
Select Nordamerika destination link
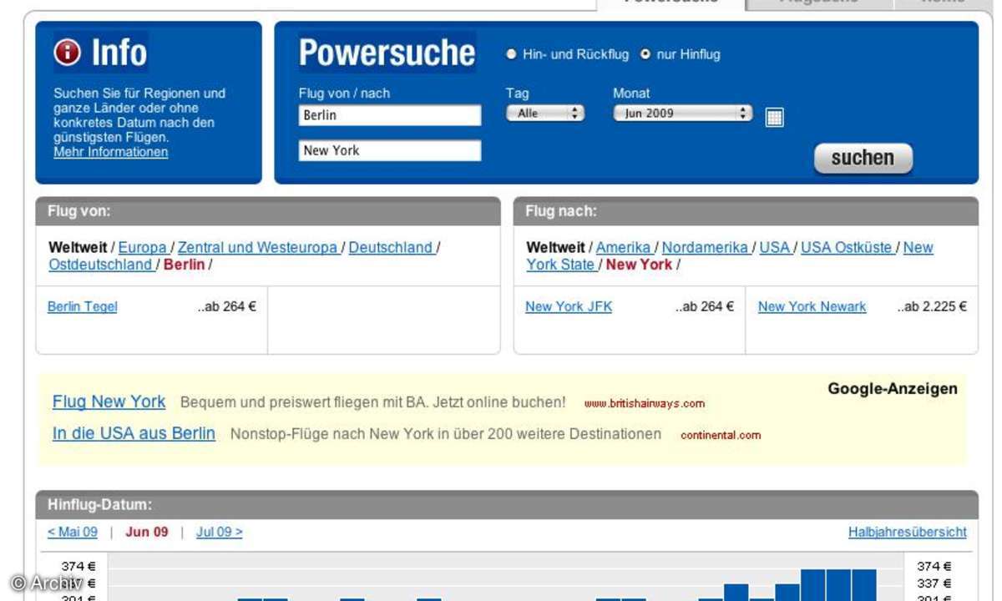(706, 247)
